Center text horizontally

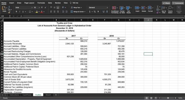(54, 12)
